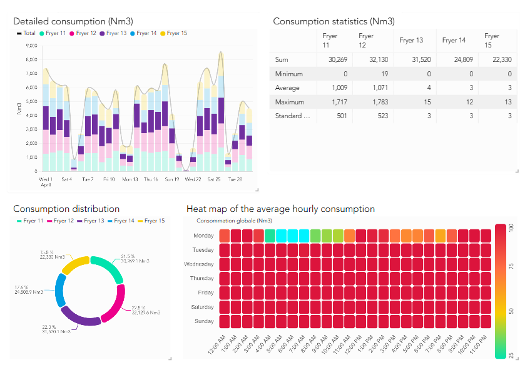Click the Sunday 11:00 PM heat map cell
The width and height of the screenshot is (525, 370).
point(486,321)
